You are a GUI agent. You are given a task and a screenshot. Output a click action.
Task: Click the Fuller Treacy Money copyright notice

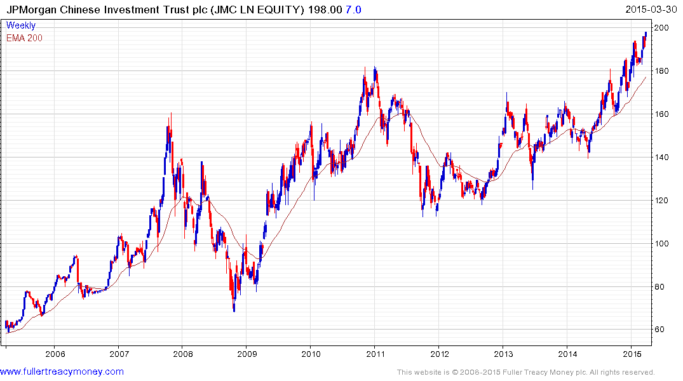coord(526,372)
